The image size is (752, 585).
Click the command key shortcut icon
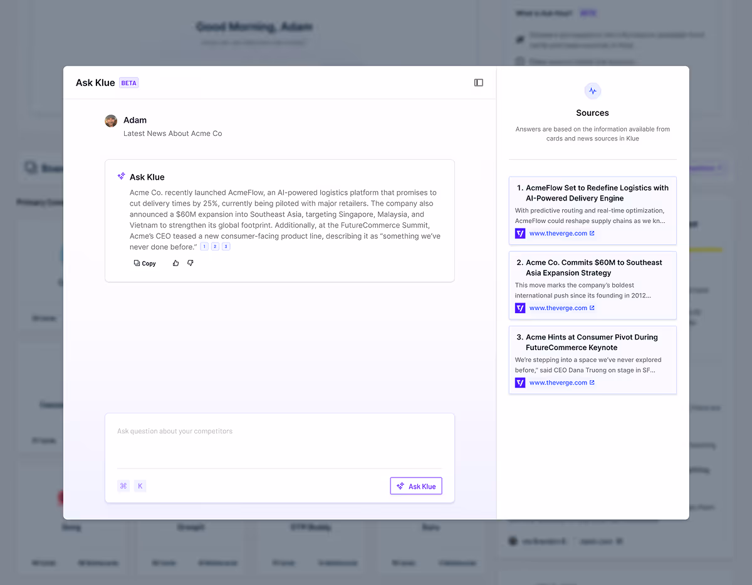123,486
